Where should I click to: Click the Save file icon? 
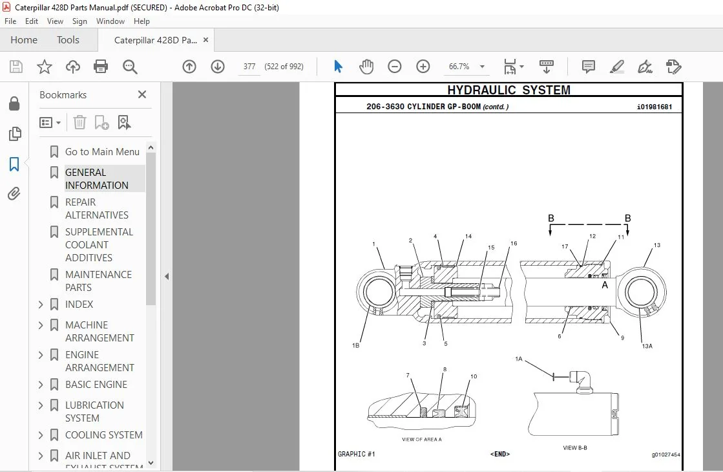[x=16, y=67]
